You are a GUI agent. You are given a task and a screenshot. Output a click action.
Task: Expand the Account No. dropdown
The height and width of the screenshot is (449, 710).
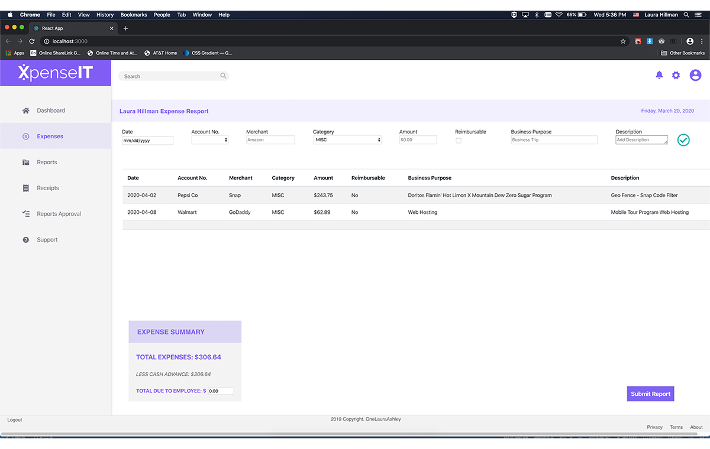click(x=210, y=140)
